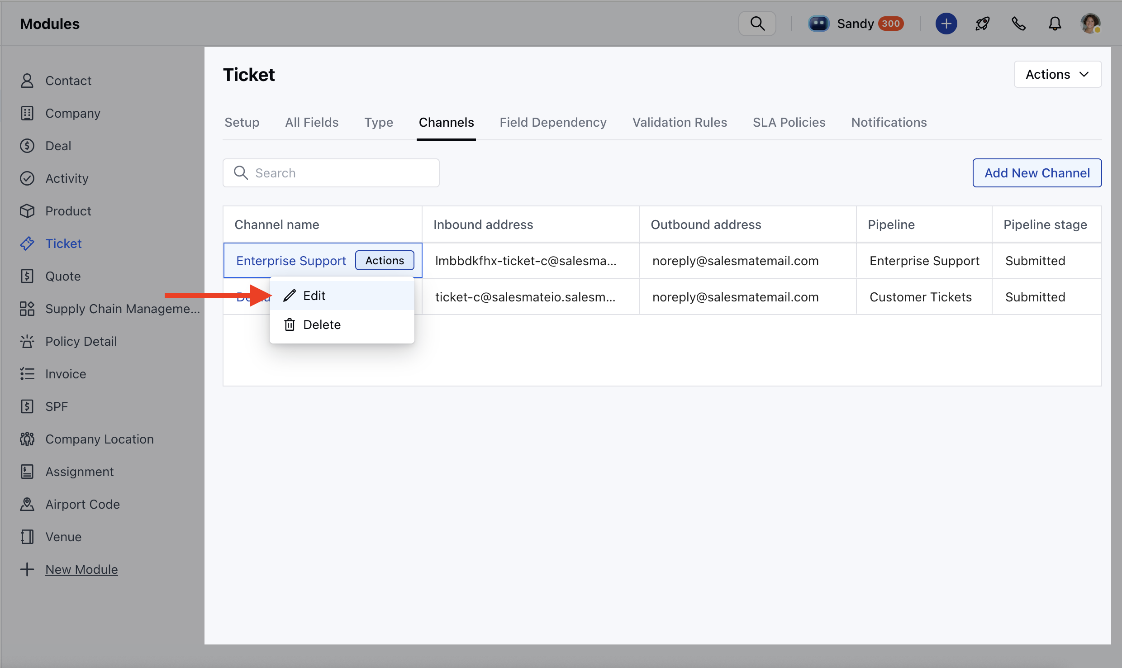This screenshot has width=1122, height=668.
Task: Click the Enterprise Support row Actions button
Action: [385, 260]
